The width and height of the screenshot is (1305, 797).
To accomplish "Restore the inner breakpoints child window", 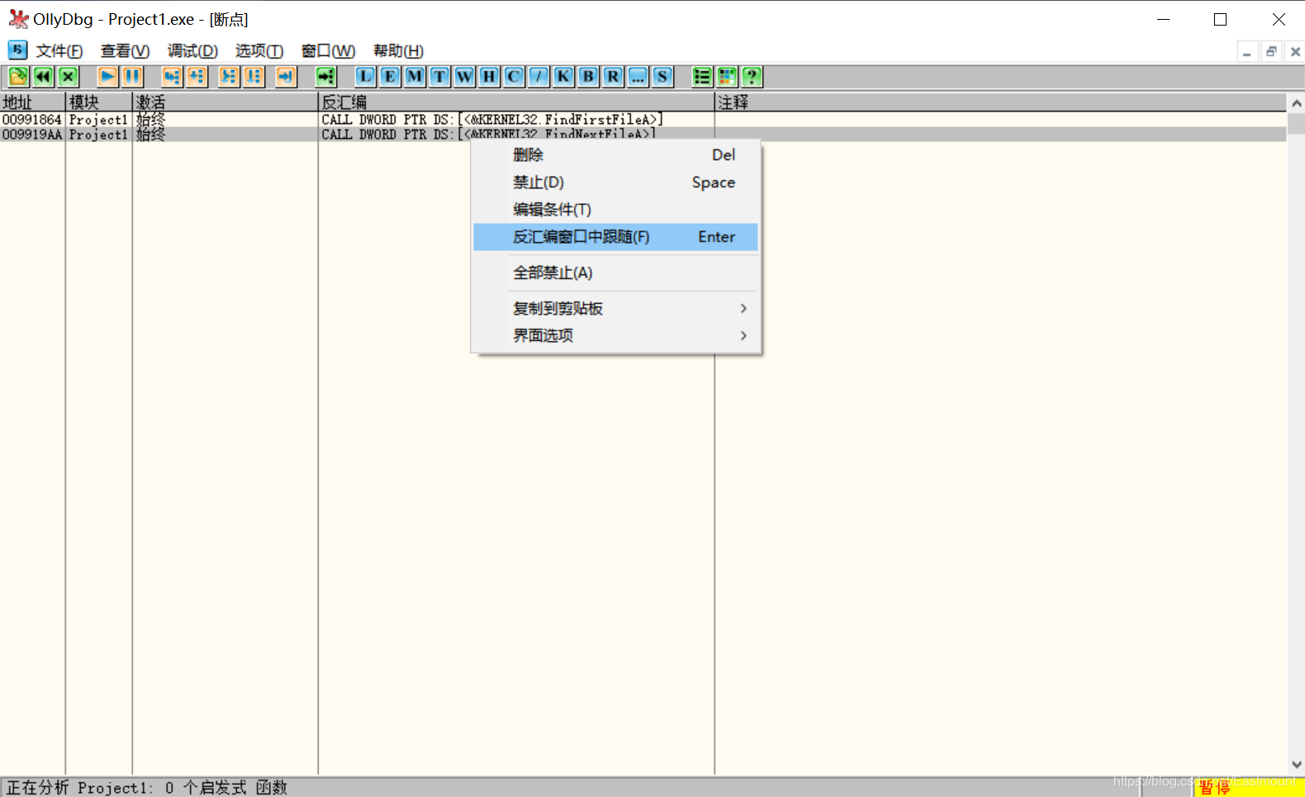I will pyautogui.click(x=1271, y=52).
